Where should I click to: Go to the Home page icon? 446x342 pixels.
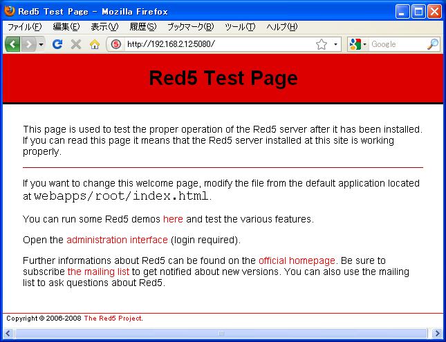[95, 44]
